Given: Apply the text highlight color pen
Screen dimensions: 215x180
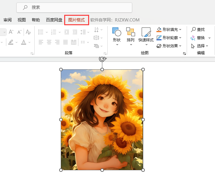Looking at the screenshot, I should (x=11, y=42).
